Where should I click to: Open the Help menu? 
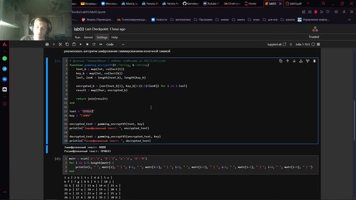pyautogui.click(x=115, y=37)
